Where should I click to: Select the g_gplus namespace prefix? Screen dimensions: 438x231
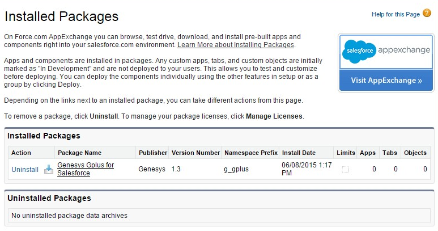pyautogui.click(x=236, y=169)
